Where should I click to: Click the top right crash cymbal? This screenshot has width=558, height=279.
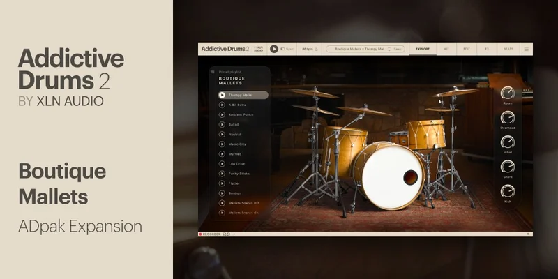pos(455,93)
